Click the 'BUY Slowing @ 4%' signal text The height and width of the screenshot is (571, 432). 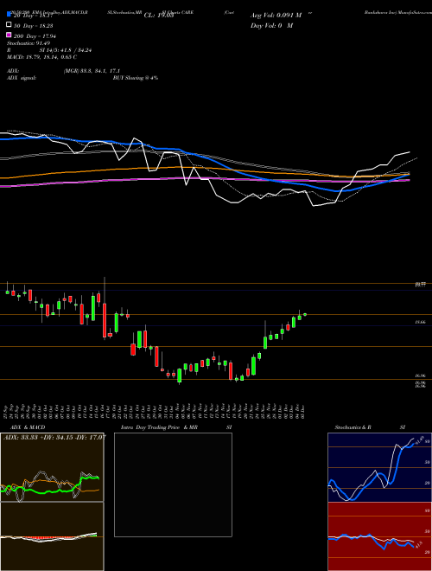click(136, 78)
